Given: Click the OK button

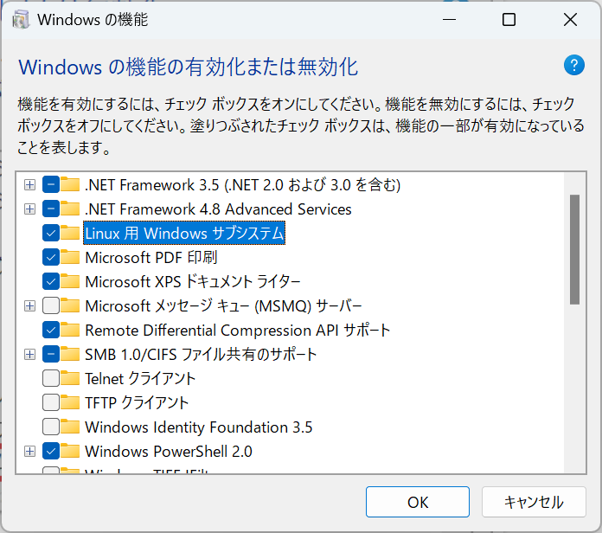Looking at the screenshot, I should (x=417, y=502).
